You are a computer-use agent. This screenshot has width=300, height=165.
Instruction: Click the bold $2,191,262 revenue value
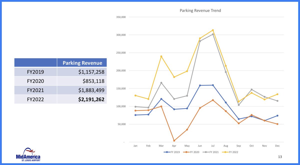click(91, 99)
